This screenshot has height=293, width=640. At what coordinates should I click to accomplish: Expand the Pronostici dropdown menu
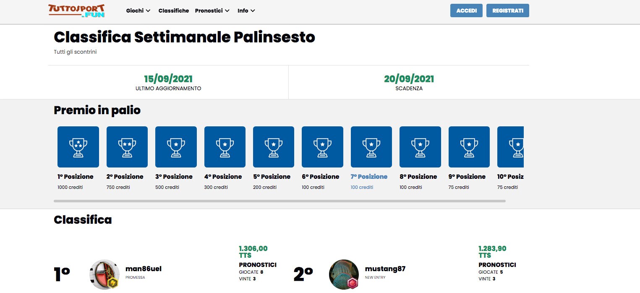212,10
